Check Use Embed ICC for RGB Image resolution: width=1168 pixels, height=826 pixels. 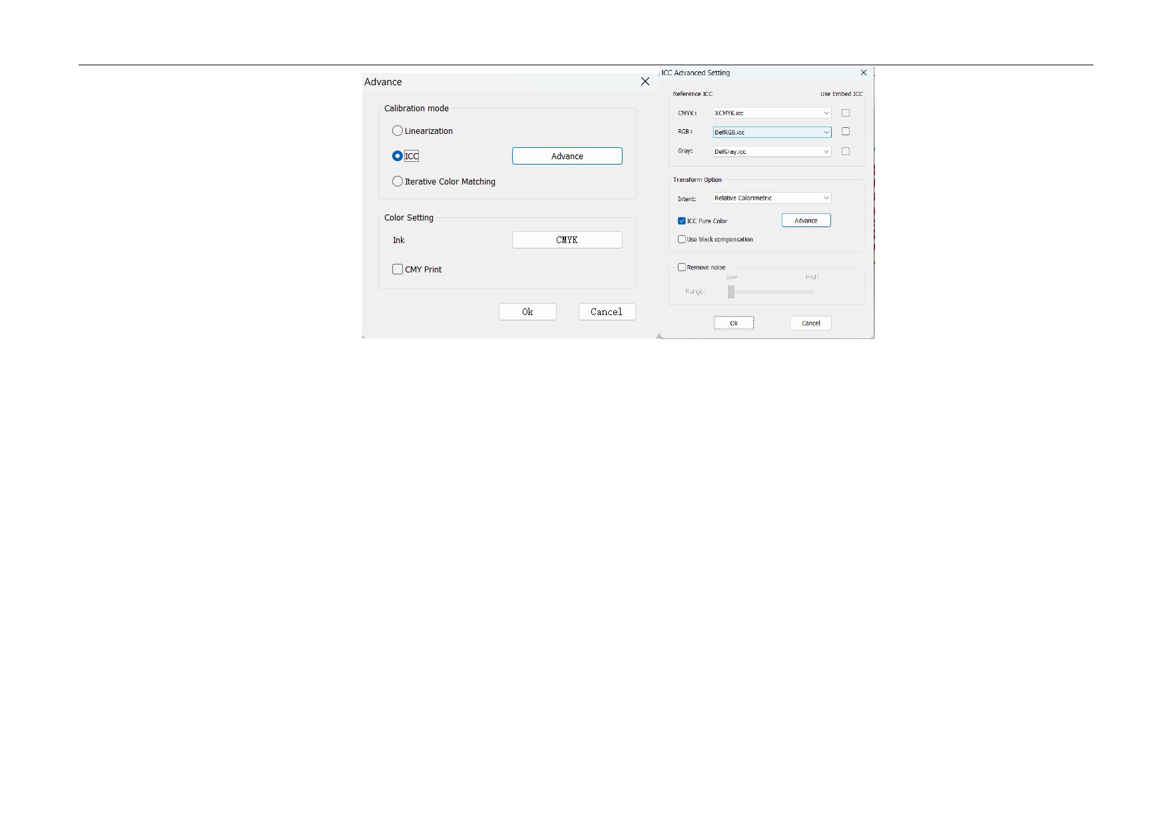tap(846, 131)
